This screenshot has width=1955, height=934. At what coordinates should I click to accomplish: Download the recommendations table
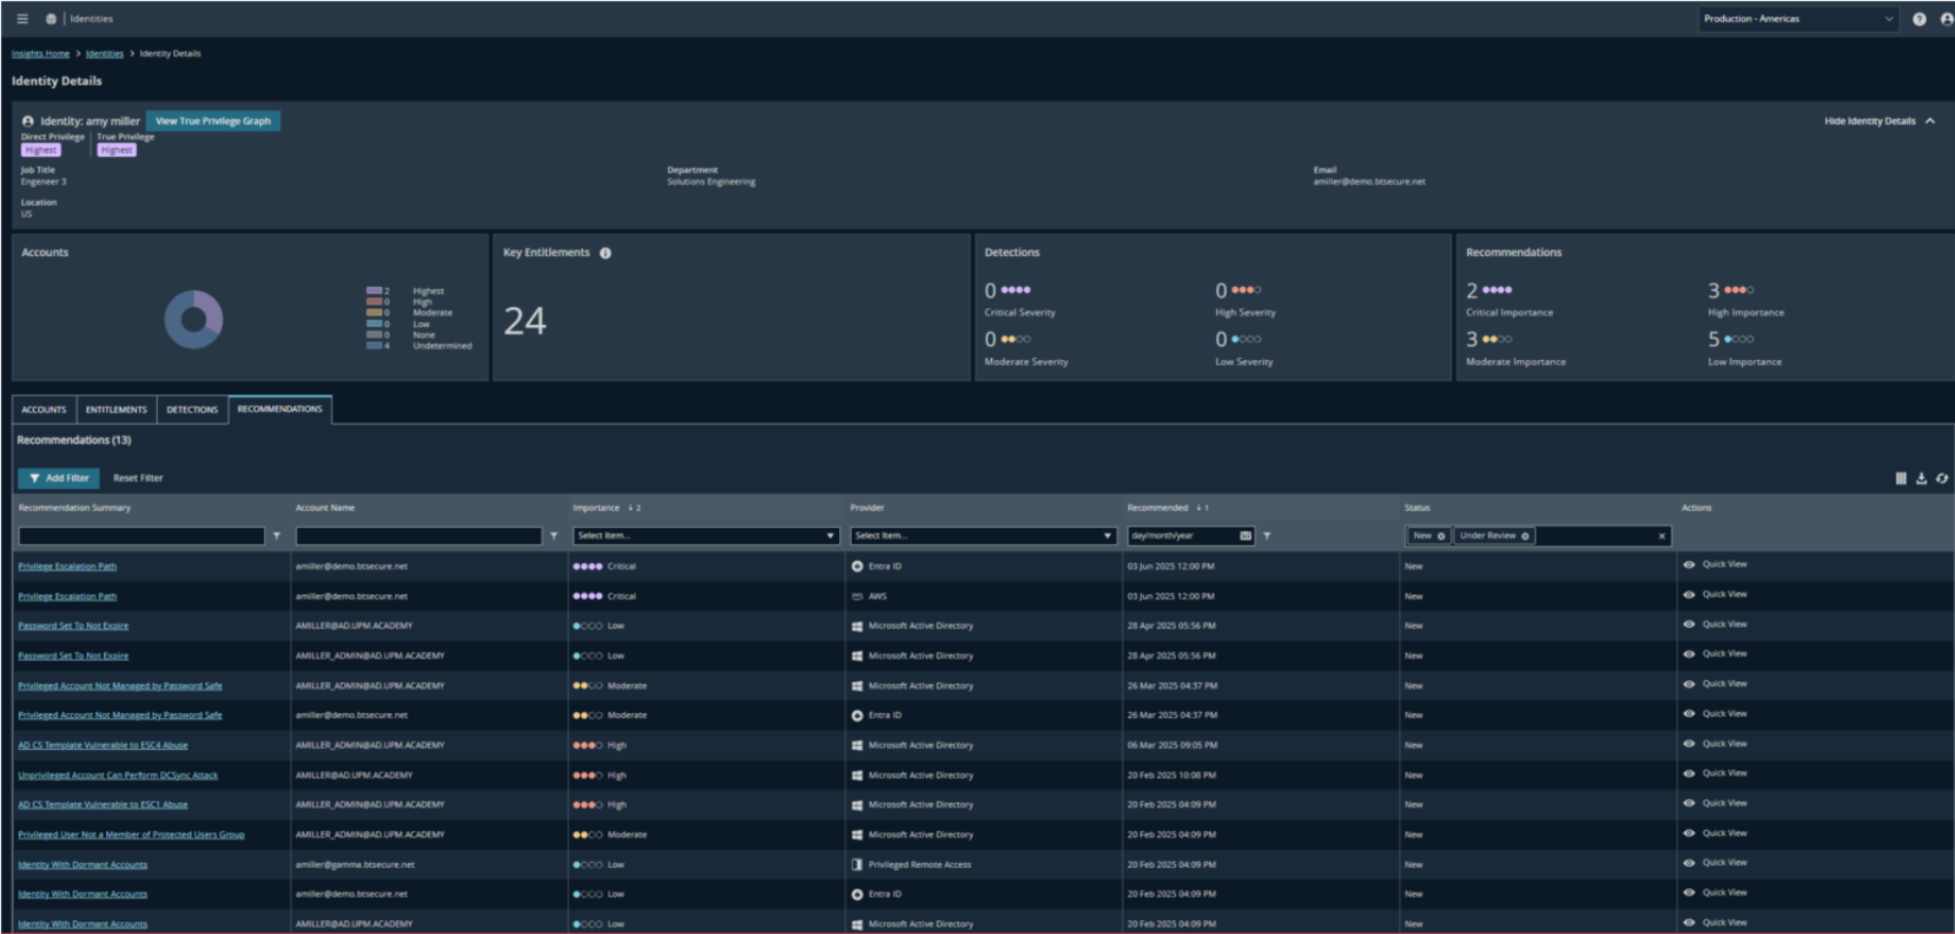1921,478
